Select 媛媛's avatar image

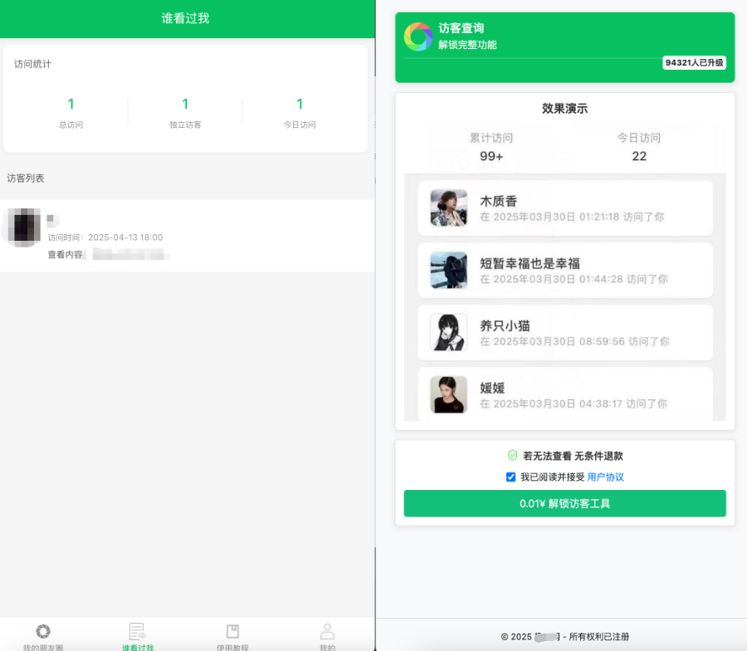coord(448,394)
